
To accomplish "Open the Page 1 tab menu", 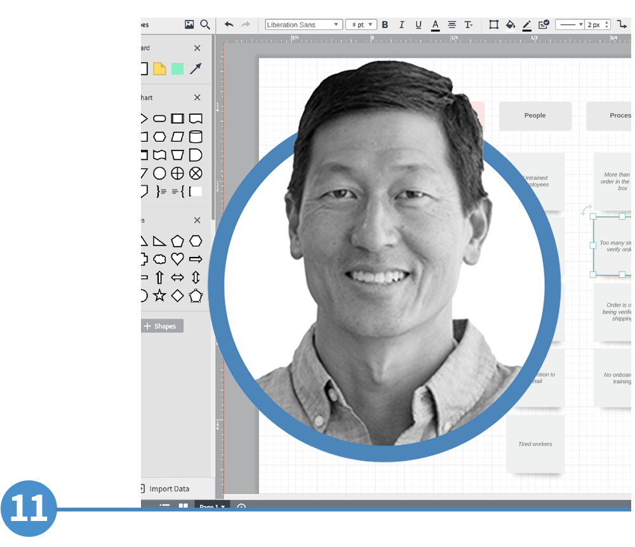I will (212, 505).
